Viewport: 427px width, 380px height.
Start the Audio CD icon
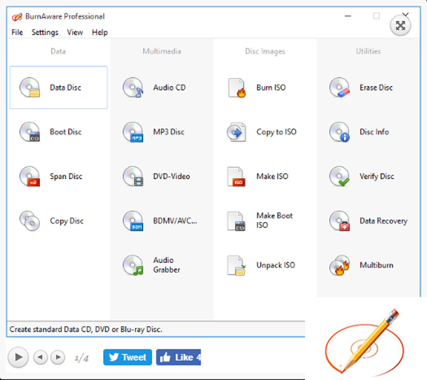pos(133,88)
